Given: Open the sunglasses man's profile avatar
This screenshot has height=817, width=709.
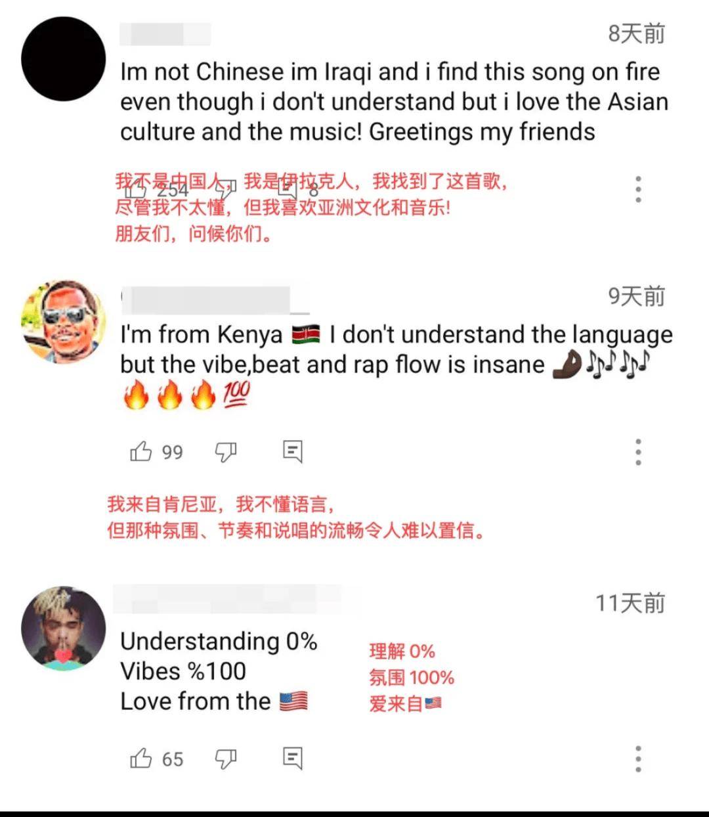Looking at the screenshot, I should coord(64,322).
